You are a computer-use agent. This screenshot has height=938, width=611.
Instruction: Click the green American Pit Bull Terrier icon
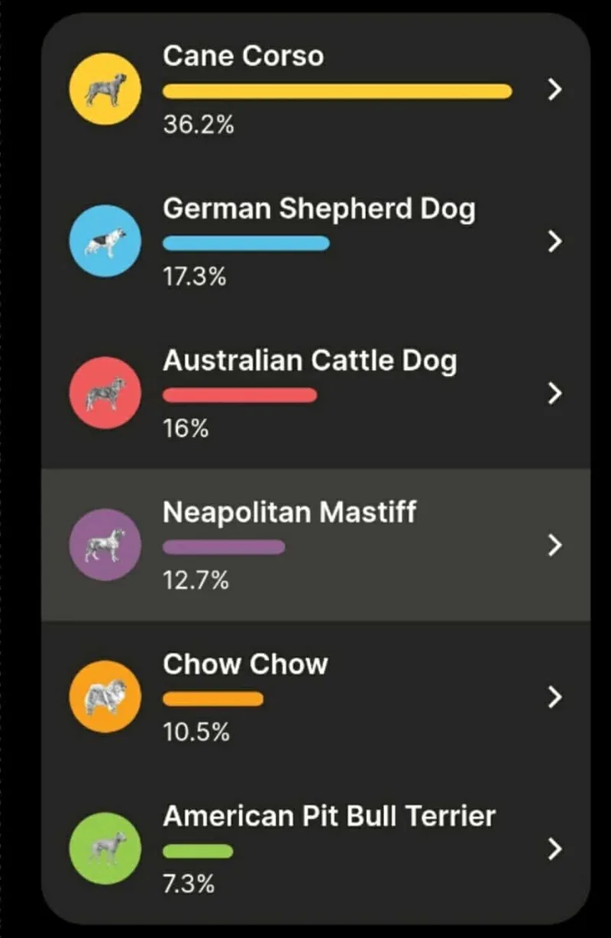tap(105, 849)
